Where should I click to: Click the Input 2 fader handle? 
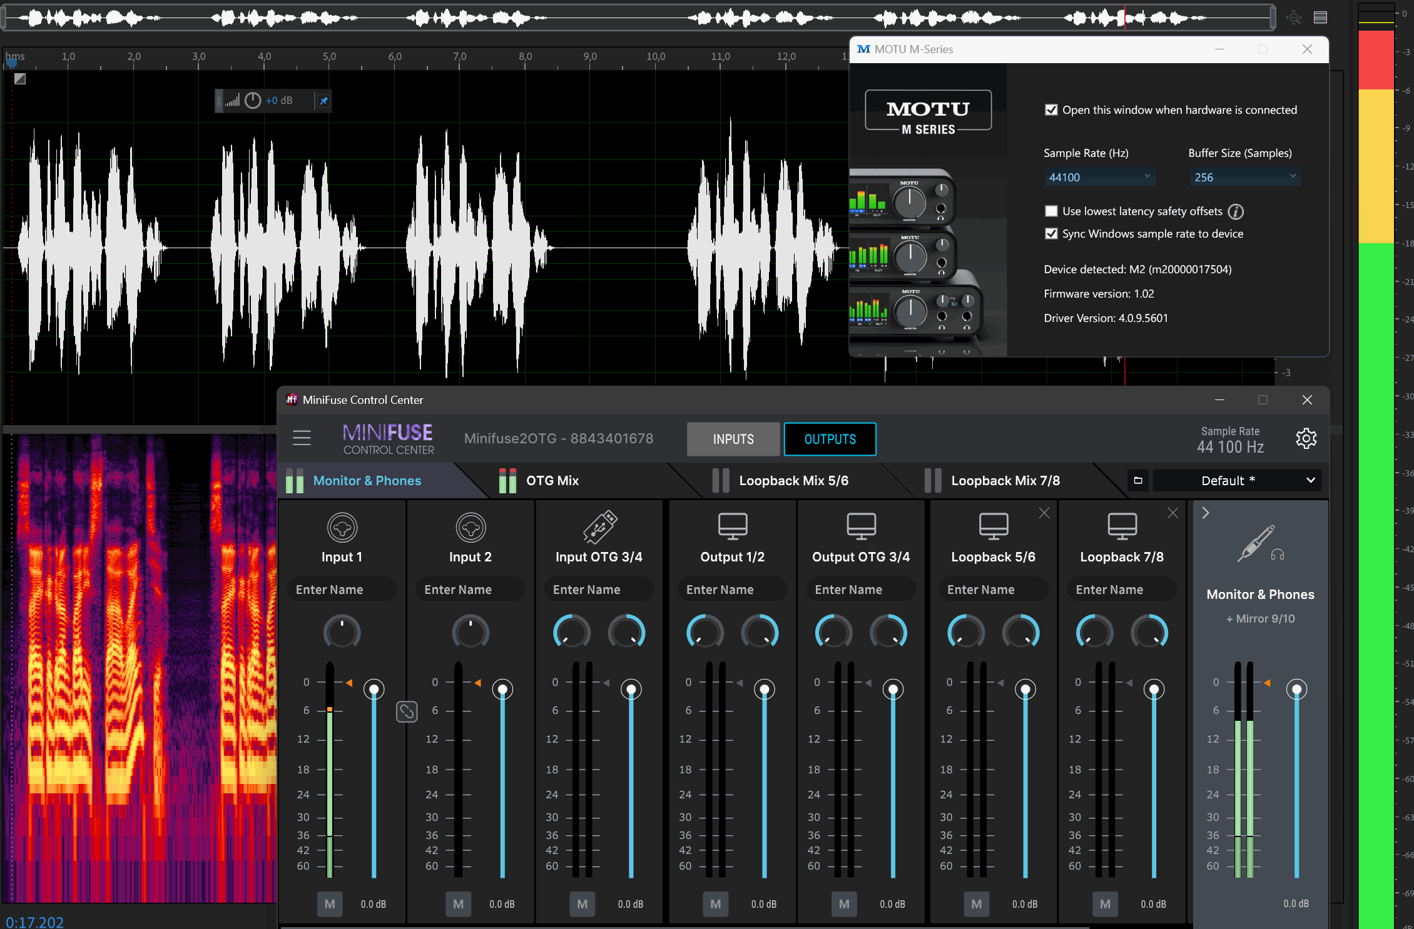tap(502, 690)
